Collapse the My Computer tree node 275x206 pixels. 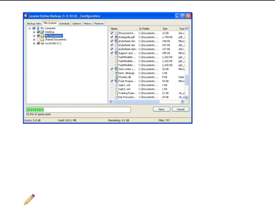30,28
